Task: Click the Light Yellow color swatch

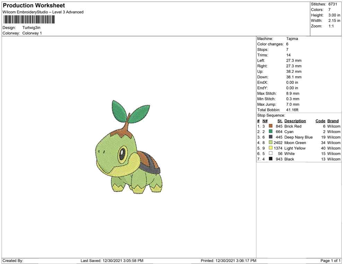Action: point(271,148)
